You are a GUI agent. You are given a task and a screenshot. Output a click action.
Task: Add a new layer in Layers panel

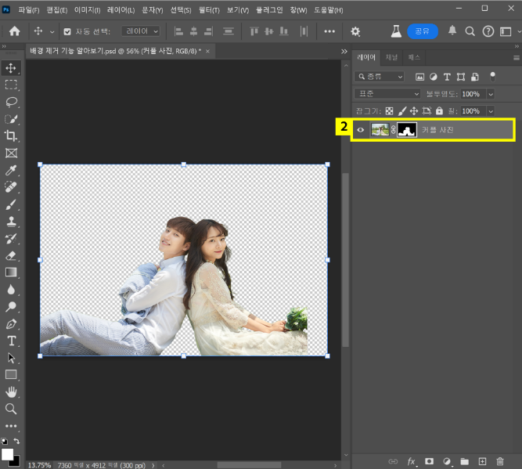click(x=482, y=461)
